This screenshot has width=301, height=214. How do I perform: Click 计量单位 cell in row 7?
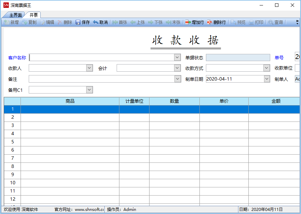pyautogui.click(x=134, y=158)
